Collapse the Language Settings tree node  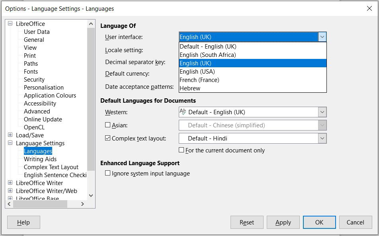click(10, 143)
